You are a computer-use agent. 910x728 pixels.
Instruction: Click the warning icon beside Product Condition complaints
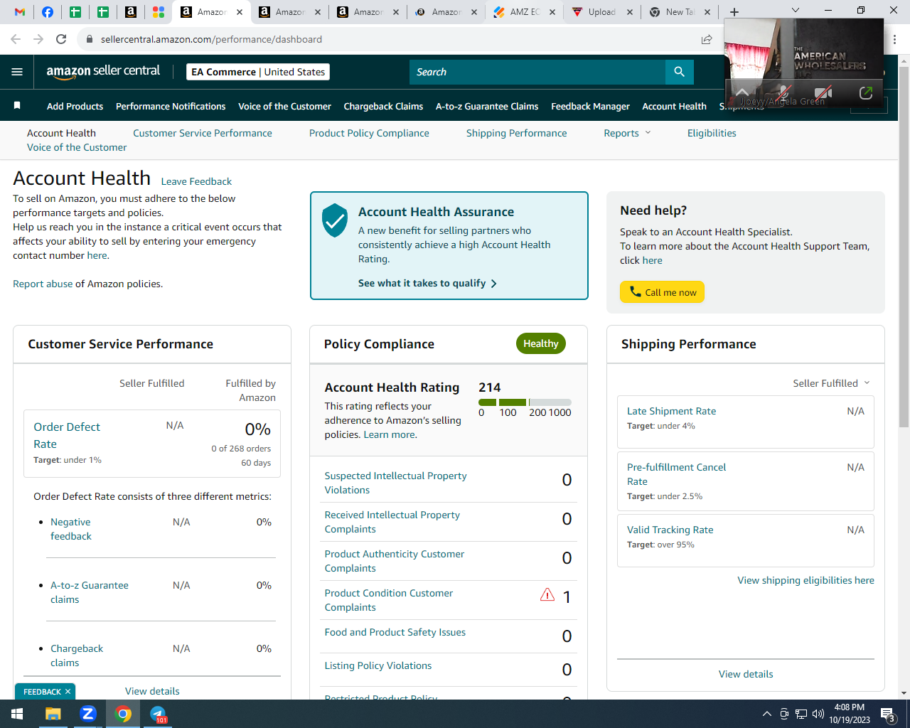[x=547, y=594]
